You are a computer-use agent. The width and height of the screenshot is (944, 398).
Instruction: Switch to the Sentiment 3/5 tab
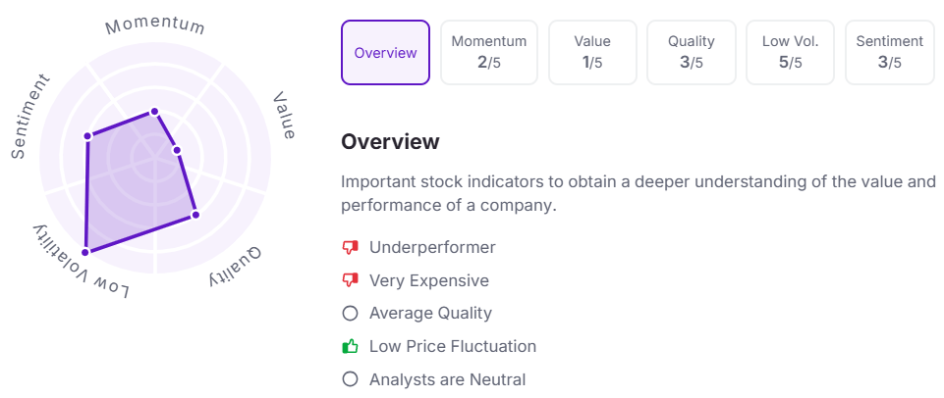[x=890, y=53]
